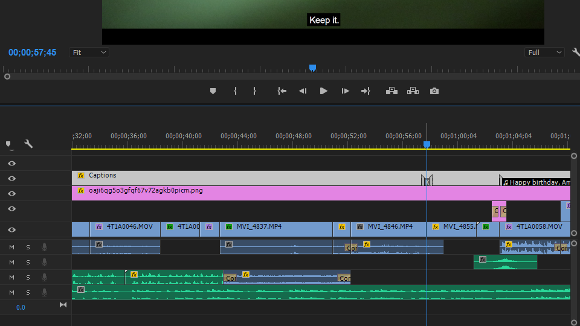This screenshot has height=326, width=580.
Task: Open monitor settings wrench at right
Action: (576, 53)
